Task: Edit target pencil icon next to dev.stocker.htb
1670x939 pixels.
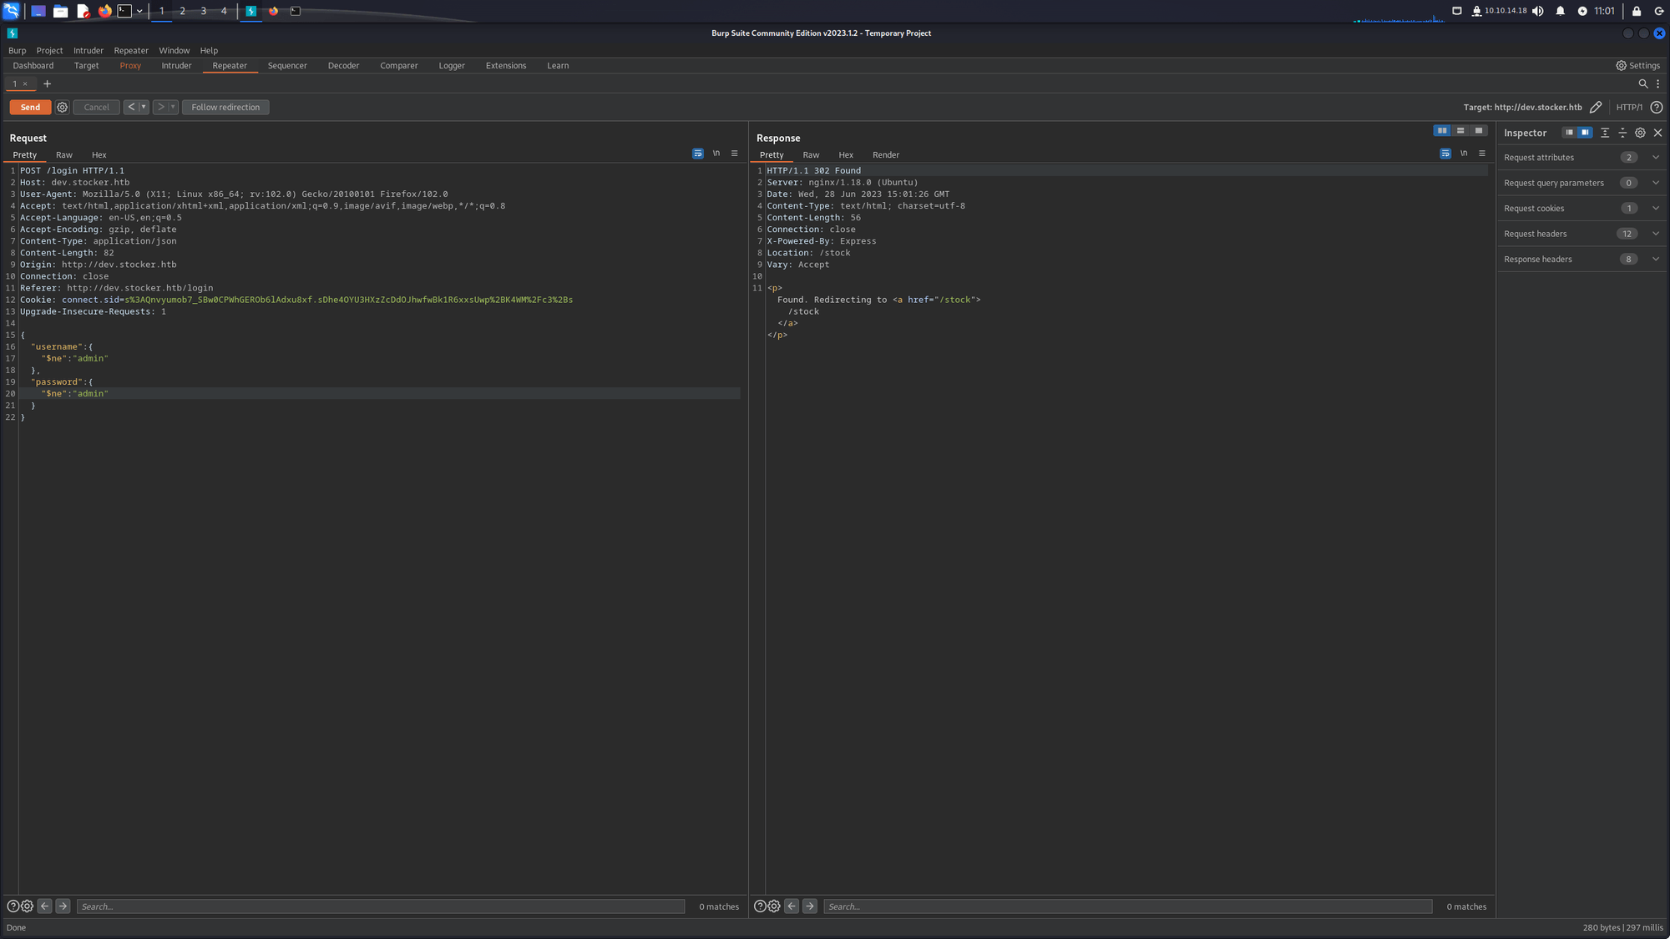Action: coord(1596,107)
